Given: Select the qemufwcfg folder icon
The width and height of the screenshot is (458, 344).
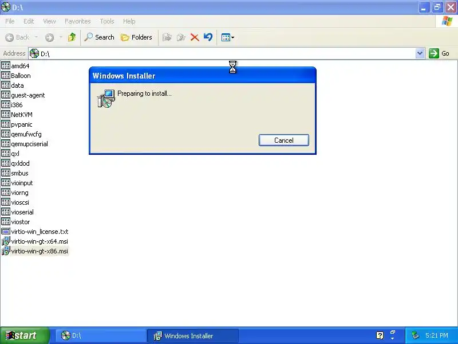Looking at the screenshot, I should tap(6, 134).
